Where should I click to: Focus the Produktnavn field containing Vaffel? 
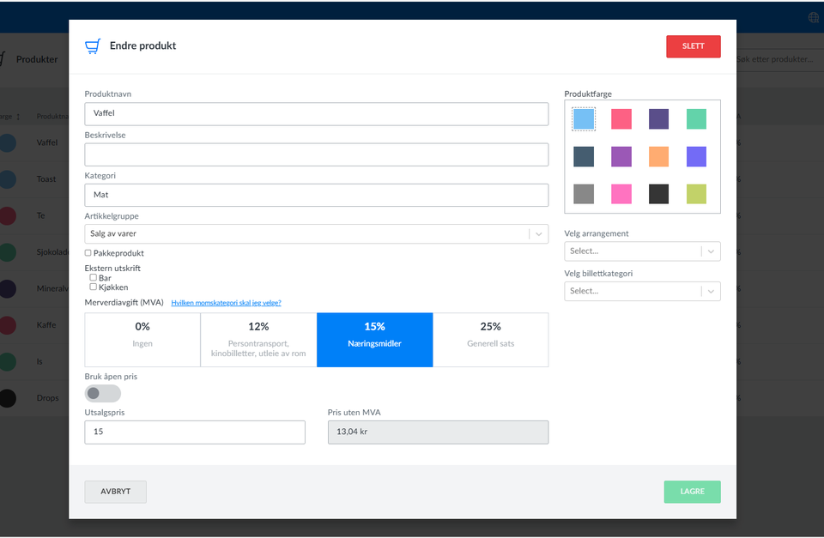(317, 113)
